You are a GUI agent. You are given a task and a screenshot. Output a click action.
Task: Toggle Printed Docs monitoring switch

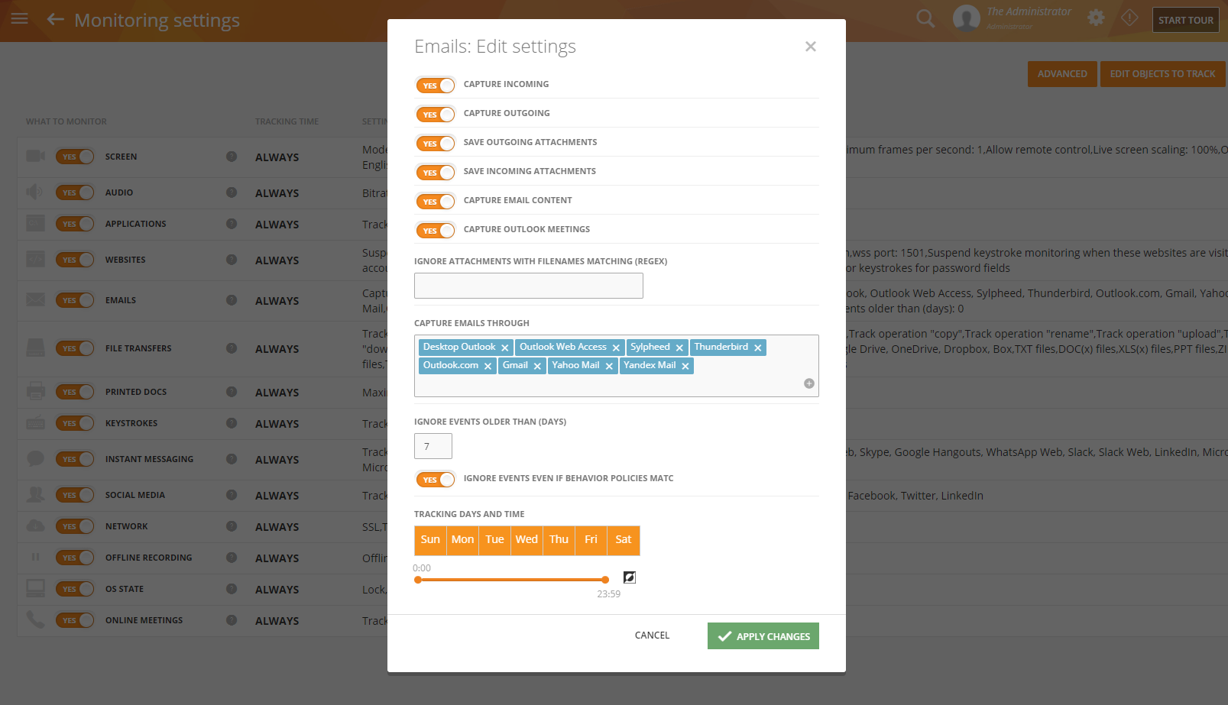(x=75, y=392)
